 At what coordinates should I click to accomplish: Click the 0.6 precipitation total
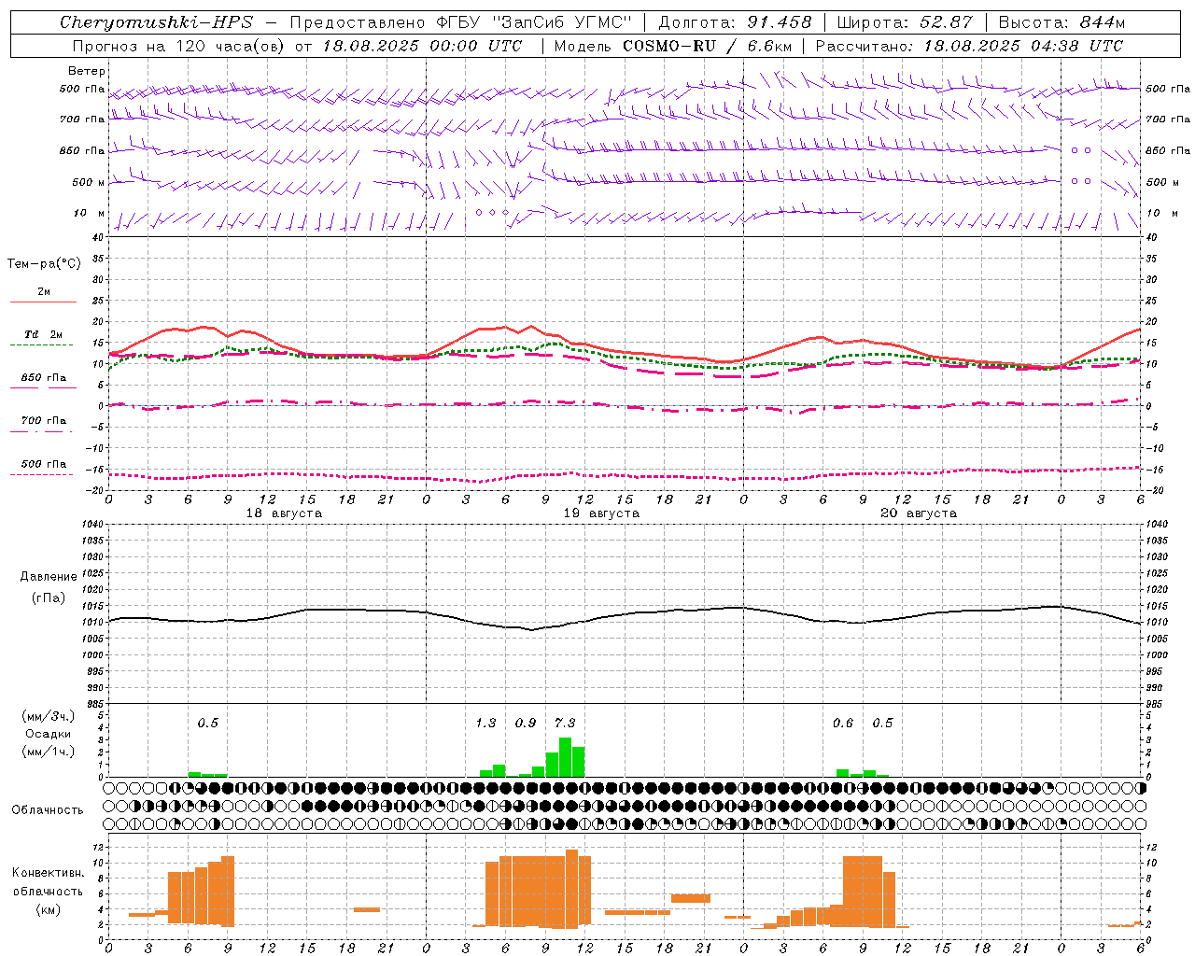[843, 724]
